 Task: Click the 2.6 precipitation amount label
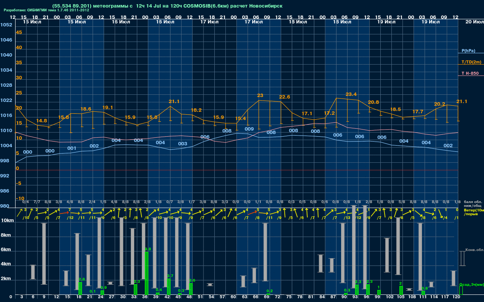coord(192,280)
